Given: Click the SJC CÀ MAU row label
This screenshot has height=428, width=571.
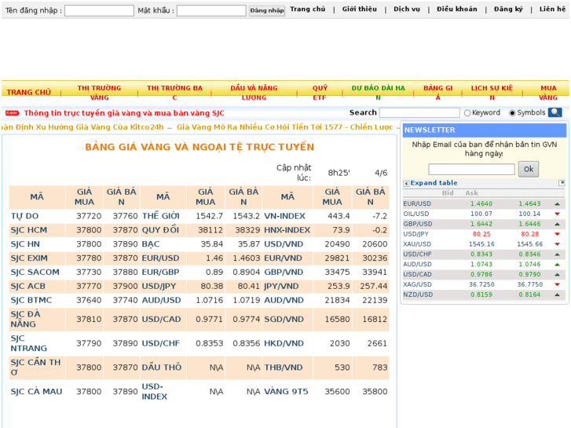Looking at the screenshot, I should point(36,392).
